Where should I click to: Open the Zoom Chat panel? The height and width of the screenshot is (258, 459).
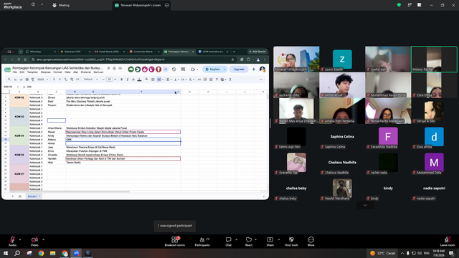coord(228,242)
